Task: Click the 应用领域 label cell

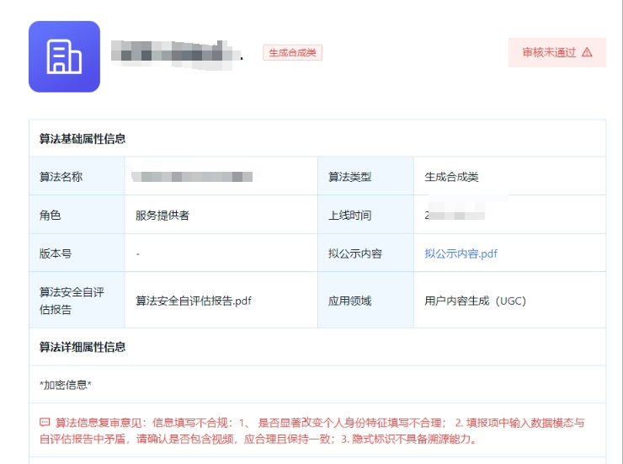Action: [366, 301]
